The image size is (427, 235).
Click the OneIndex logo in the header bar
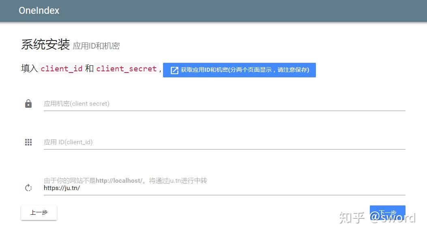(x=39, y=11)
